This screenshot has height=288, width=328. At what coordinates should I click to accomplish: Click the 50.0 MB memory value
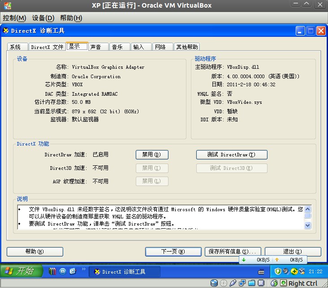[x=81, y=102]
